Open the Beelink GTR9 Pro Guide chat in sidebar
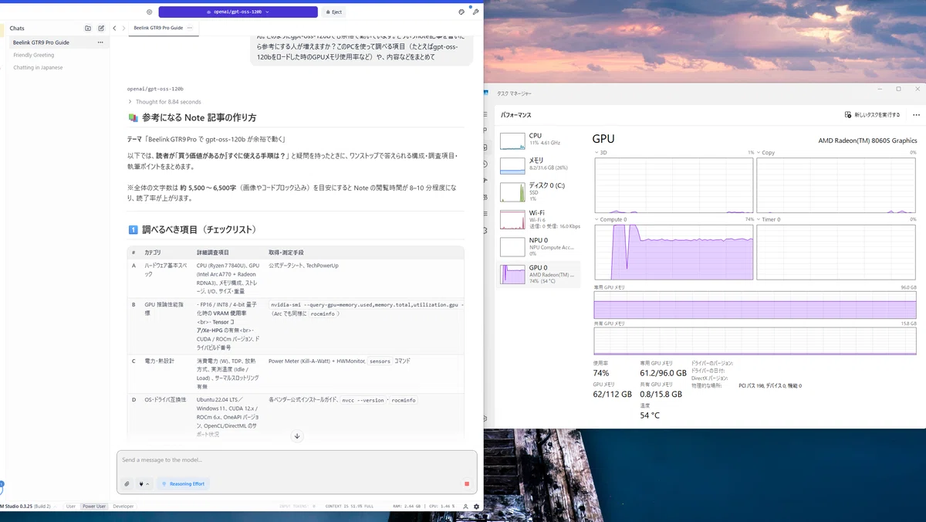 click(58, 42)
